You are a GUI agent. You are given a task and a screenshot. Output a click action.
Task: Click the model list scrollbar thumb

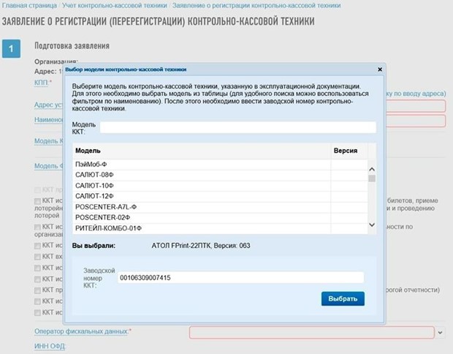pos(372,178)
